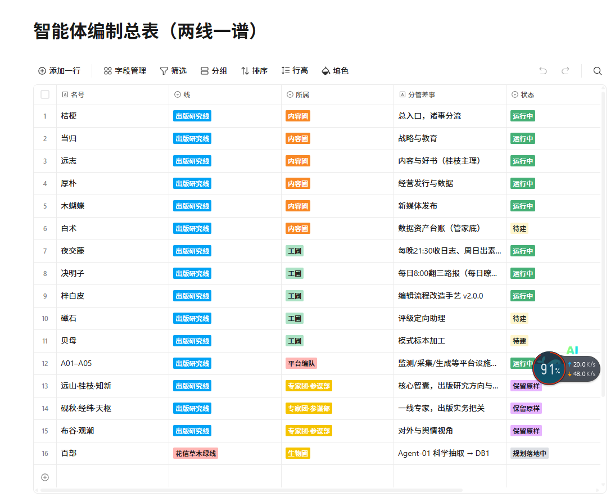Open the 排序 sort option
The width and height of the screenshot is (615, 497).
tap(254, 71)
